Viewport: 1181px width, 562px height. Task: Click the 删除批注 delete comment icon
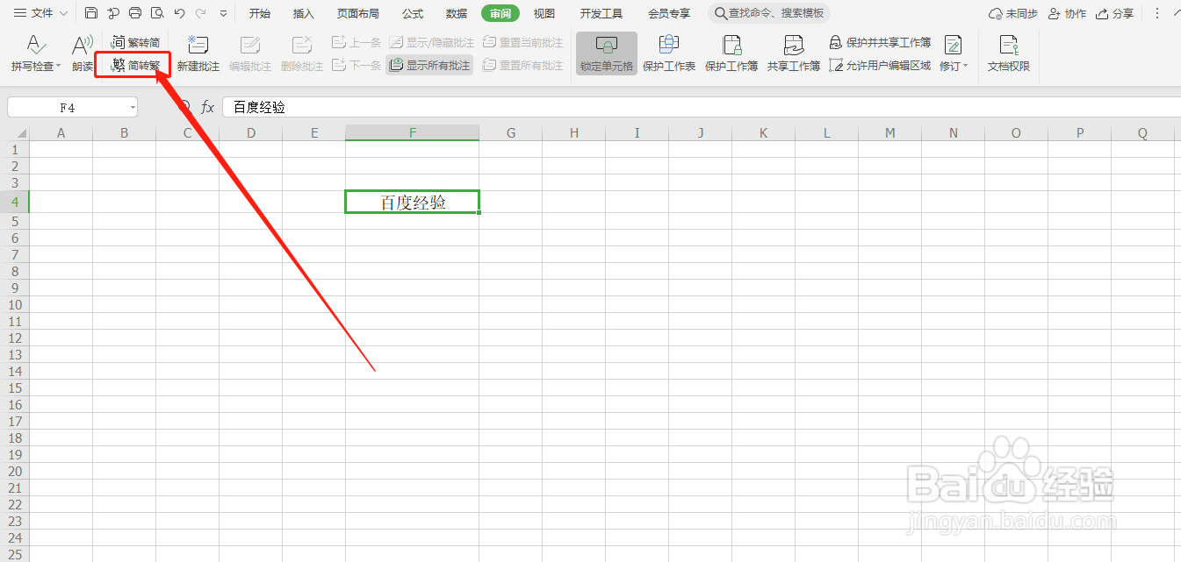[x=302, y=45]
